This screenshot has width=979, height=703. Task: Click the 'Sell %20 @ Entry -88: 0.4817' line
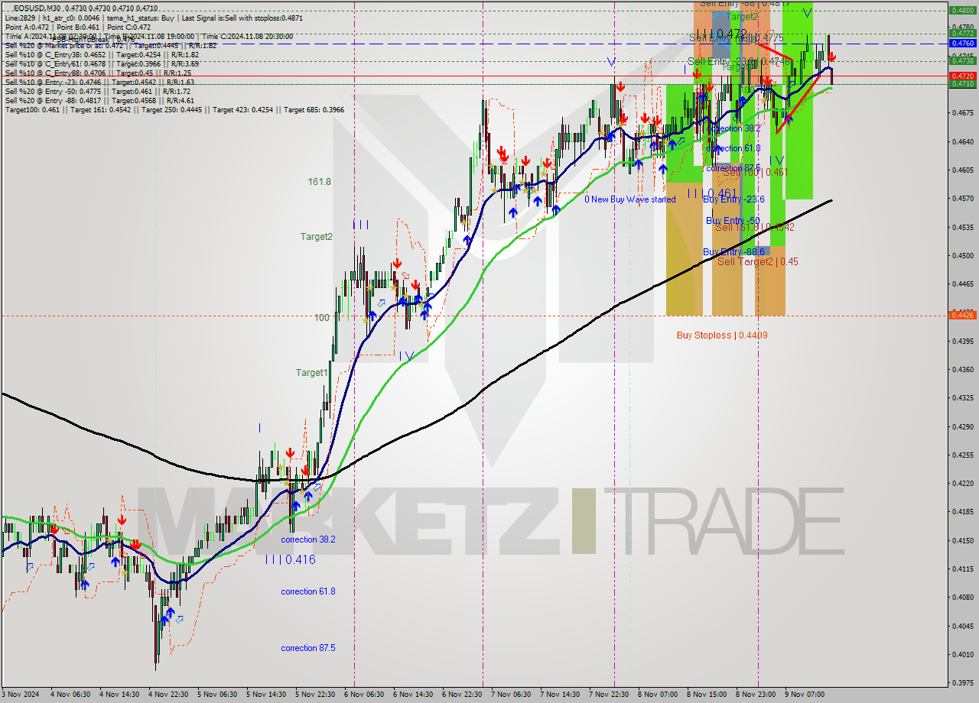[100, 101]
